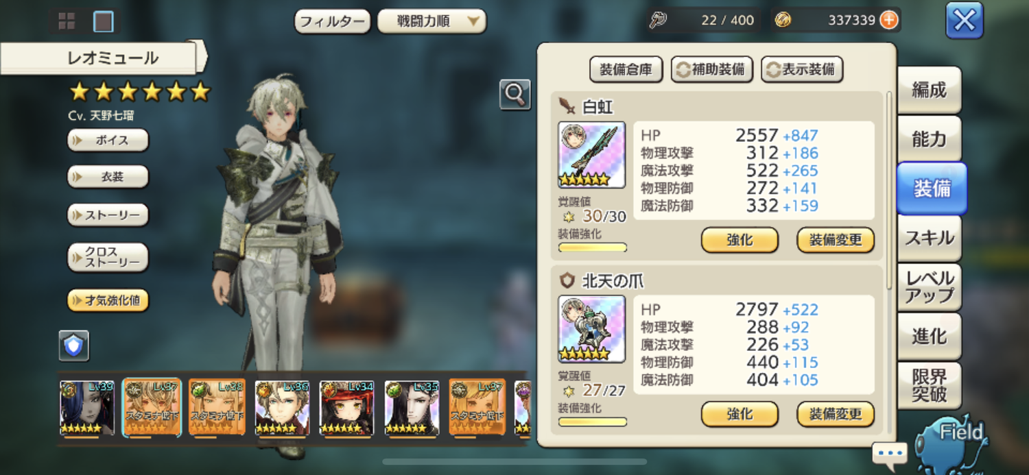Open the chat speech bubble icon

890,453
